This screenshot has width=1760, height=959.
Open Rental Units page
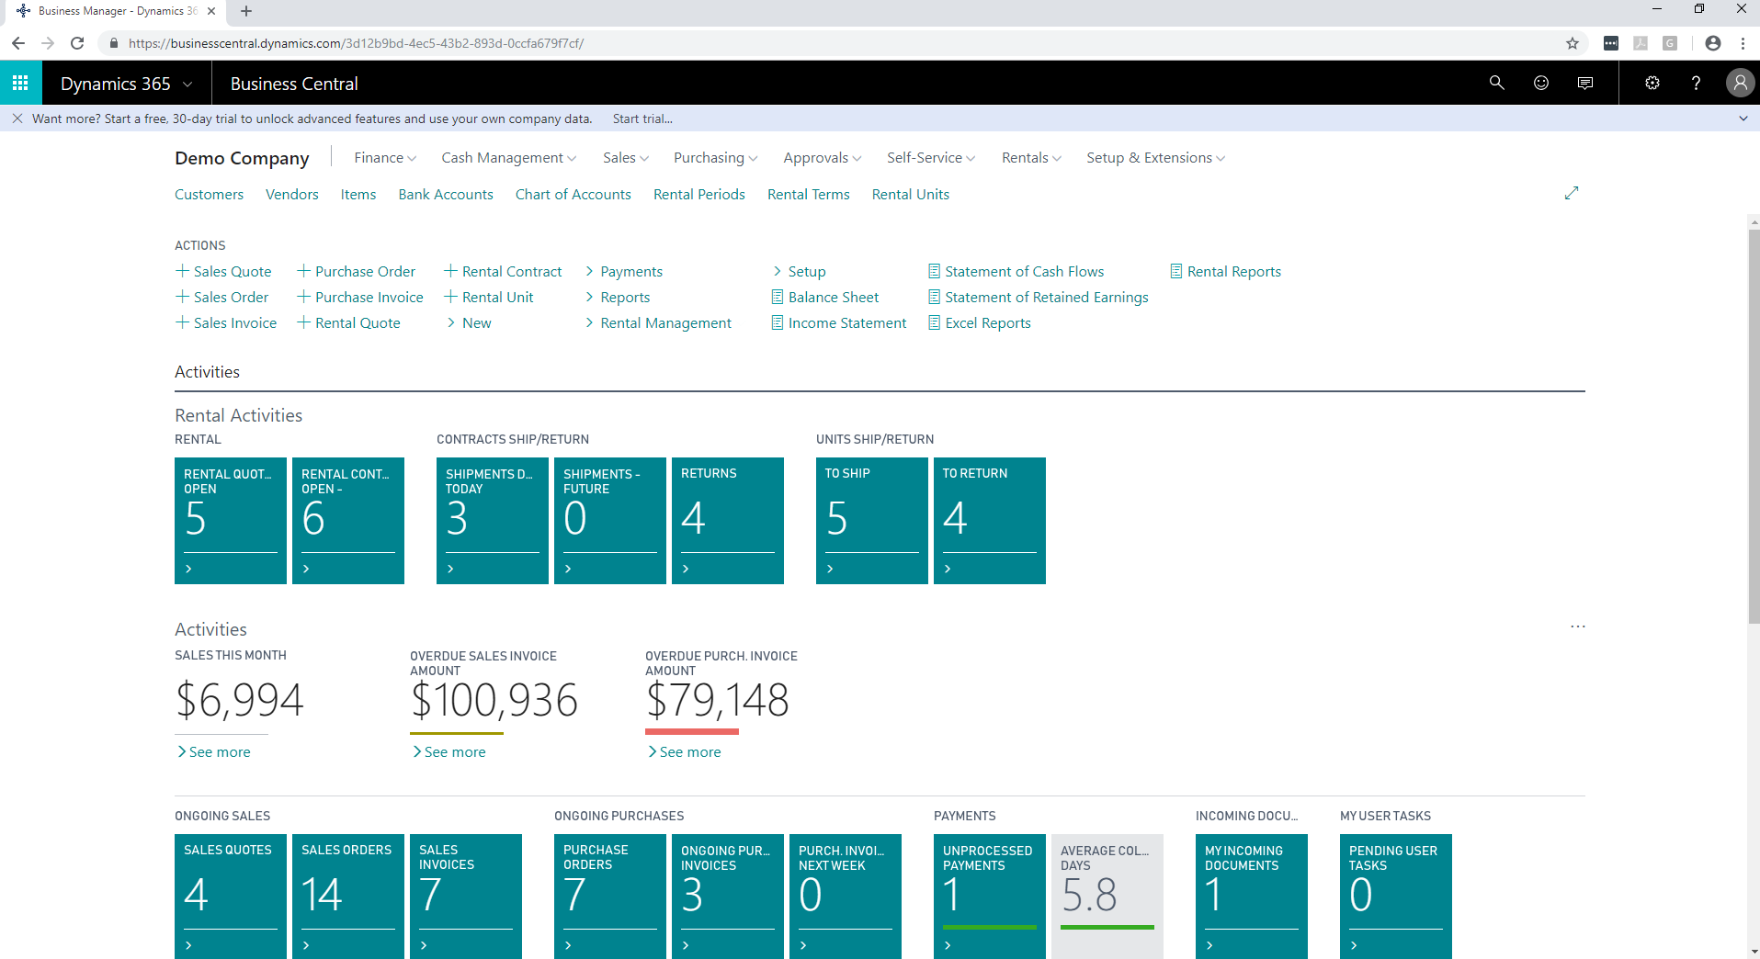tap(911, 194)
